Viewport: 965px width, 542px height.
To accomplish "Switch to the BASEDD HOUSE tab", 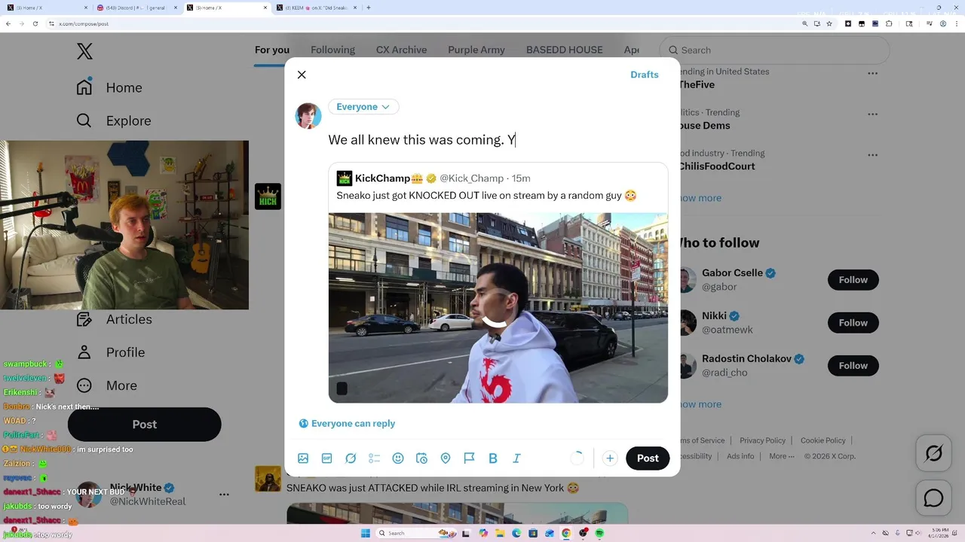I will pyautogui.click(x=565, y=50).
